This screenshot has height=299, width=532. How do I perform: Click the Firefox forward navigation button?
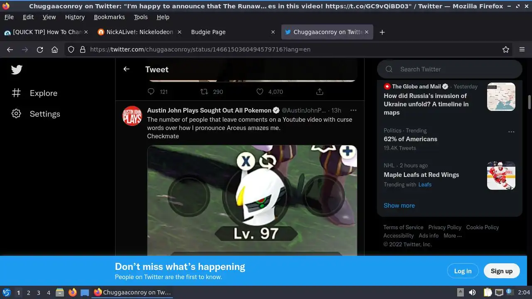pyautogui.click(x=25, y=49)
